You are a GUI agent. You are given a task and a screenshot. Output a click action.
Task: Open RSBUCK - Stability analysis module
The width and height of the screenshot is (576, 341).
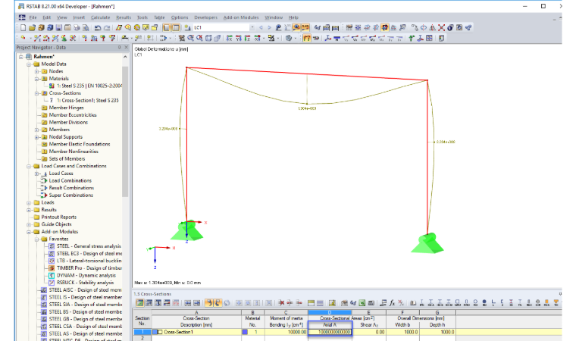coord(85,283)
